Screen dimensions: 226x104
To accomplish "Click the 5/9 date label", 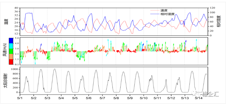I will click(x=130, y=98).
